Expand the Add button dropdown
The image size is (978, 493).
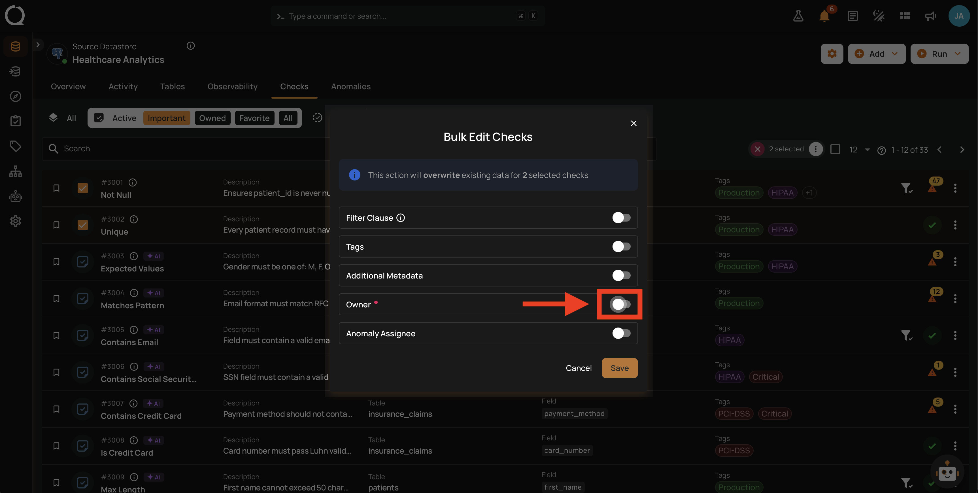pyautogui.click(x=895, y=54)
